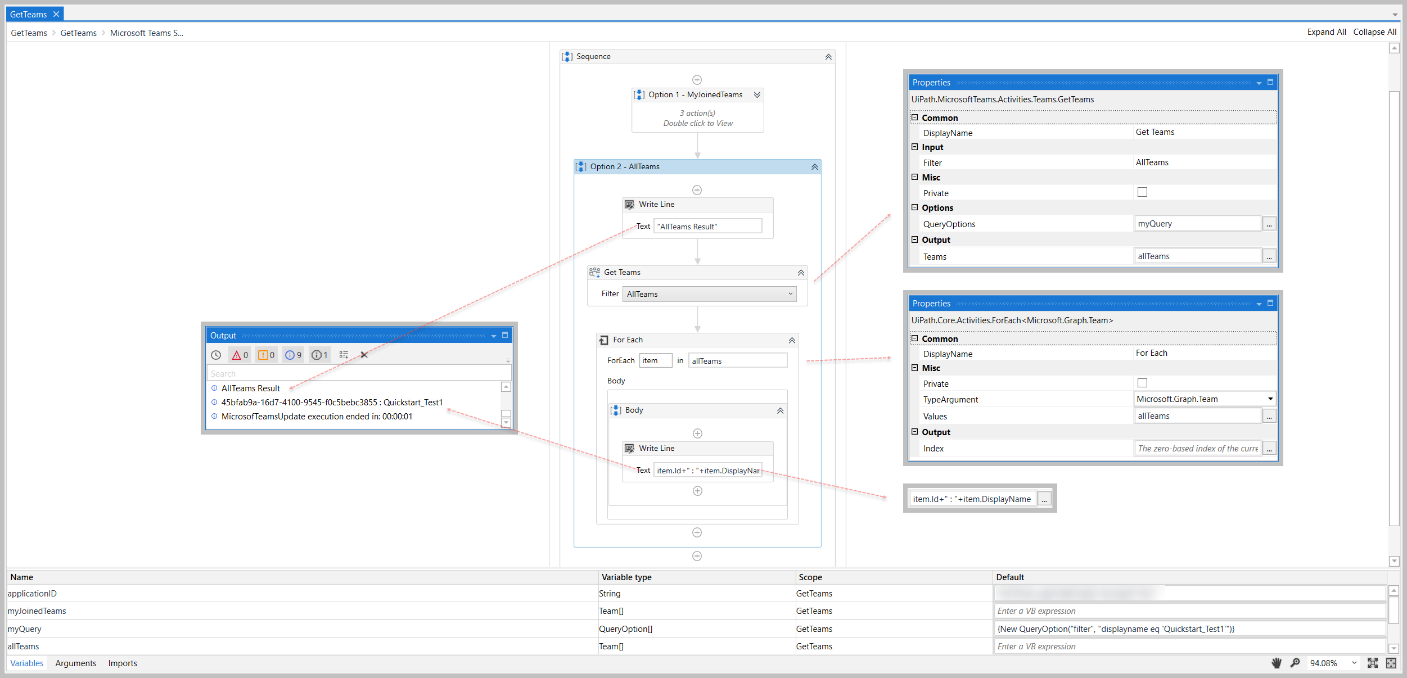Open the Filter AllTeams dropdown
This screenshot has height=678, width=1407.
click(x=709, y=294)
